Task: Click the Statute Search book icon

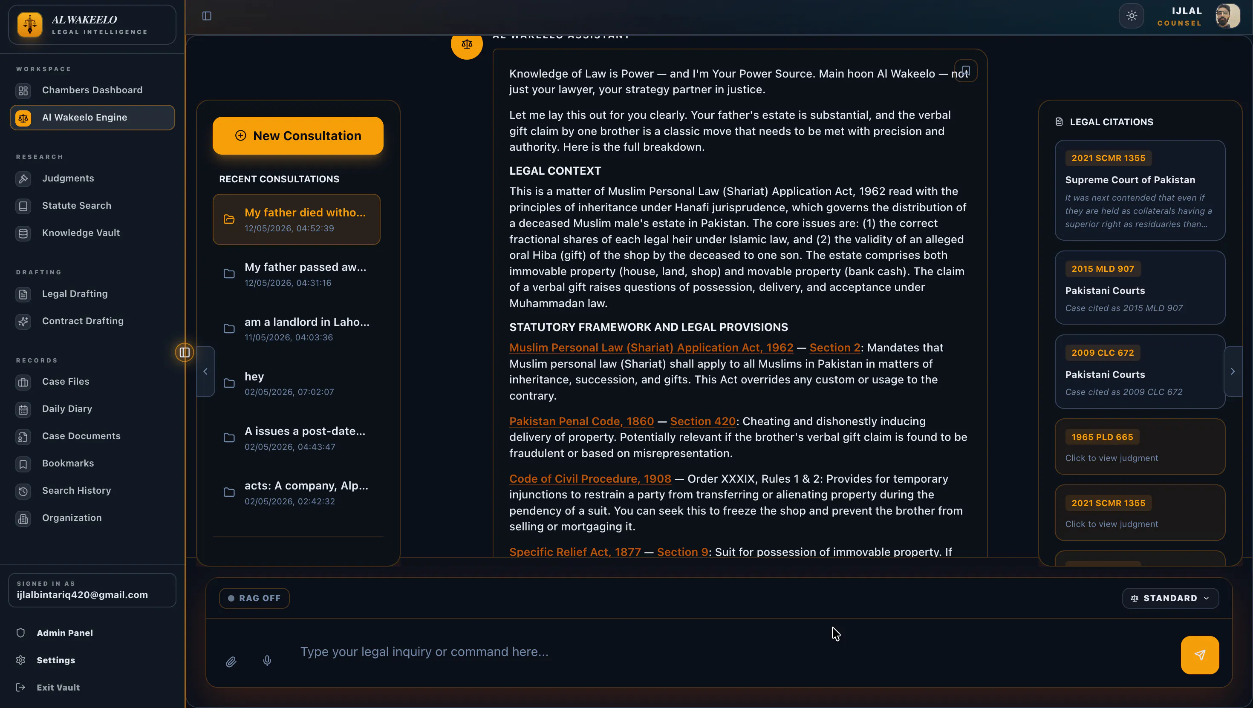Action: tap(23, 206)
